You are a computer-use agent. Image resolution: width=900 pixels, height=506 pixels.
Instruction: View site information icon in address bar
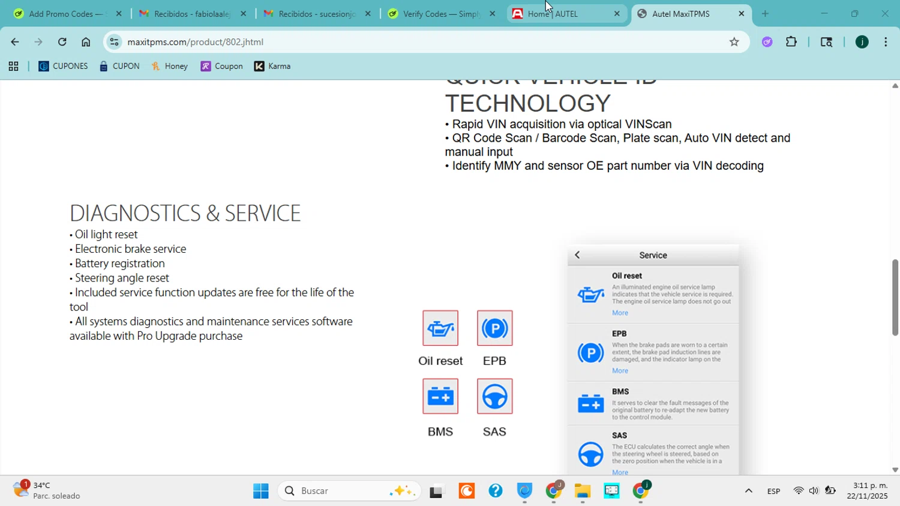tap(115, 42)
